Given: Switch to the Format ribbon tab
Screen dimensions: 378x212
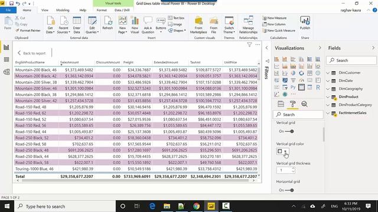Looking at the screenshot, I should pos(102,10).
